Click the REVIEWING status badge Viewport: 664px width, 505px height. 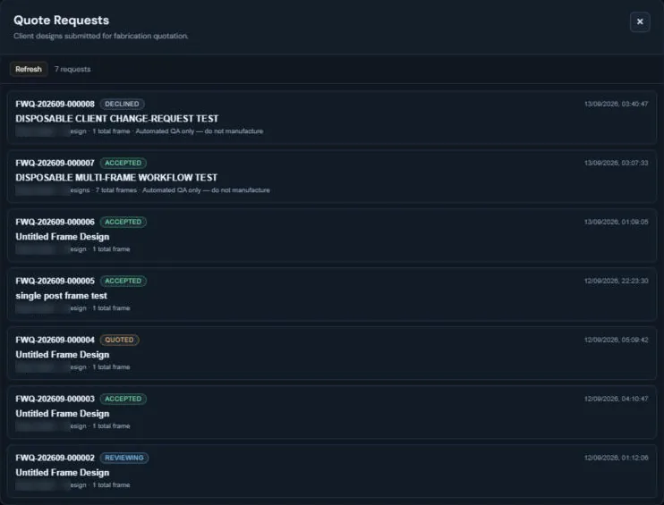point(124,458)
